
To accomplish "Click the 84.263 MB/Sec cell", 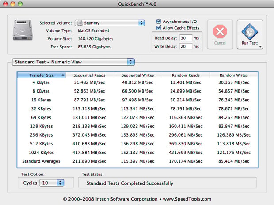I will (x=234, y=117).
